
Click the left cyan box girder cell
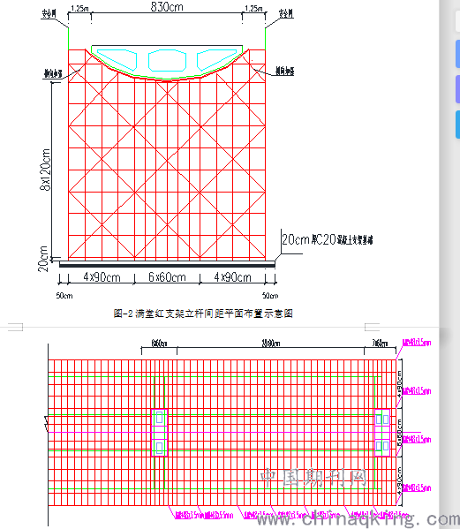tap(117, 60)
